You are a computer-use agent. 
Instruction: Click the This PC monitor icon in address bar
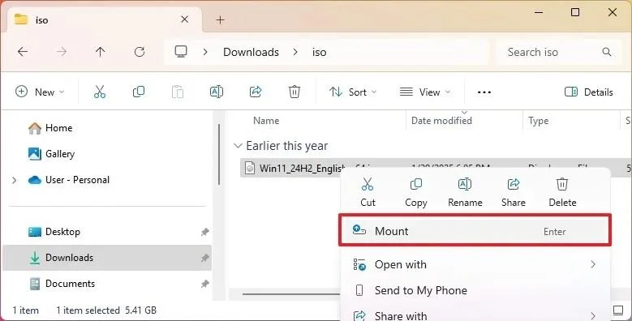pos(181,52)
